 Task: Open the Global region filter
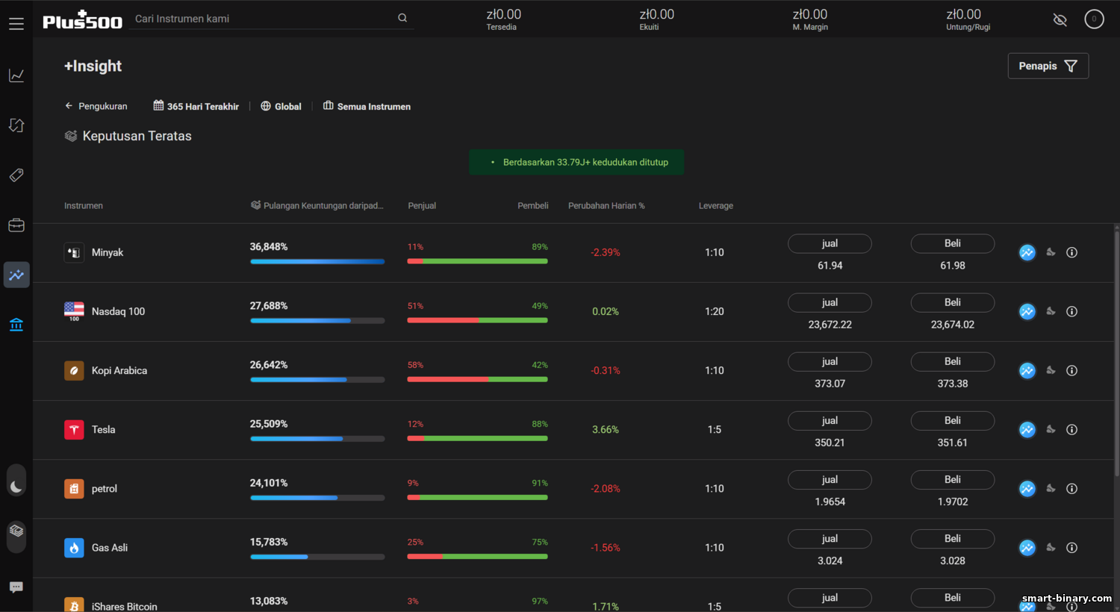click(281, 106)
